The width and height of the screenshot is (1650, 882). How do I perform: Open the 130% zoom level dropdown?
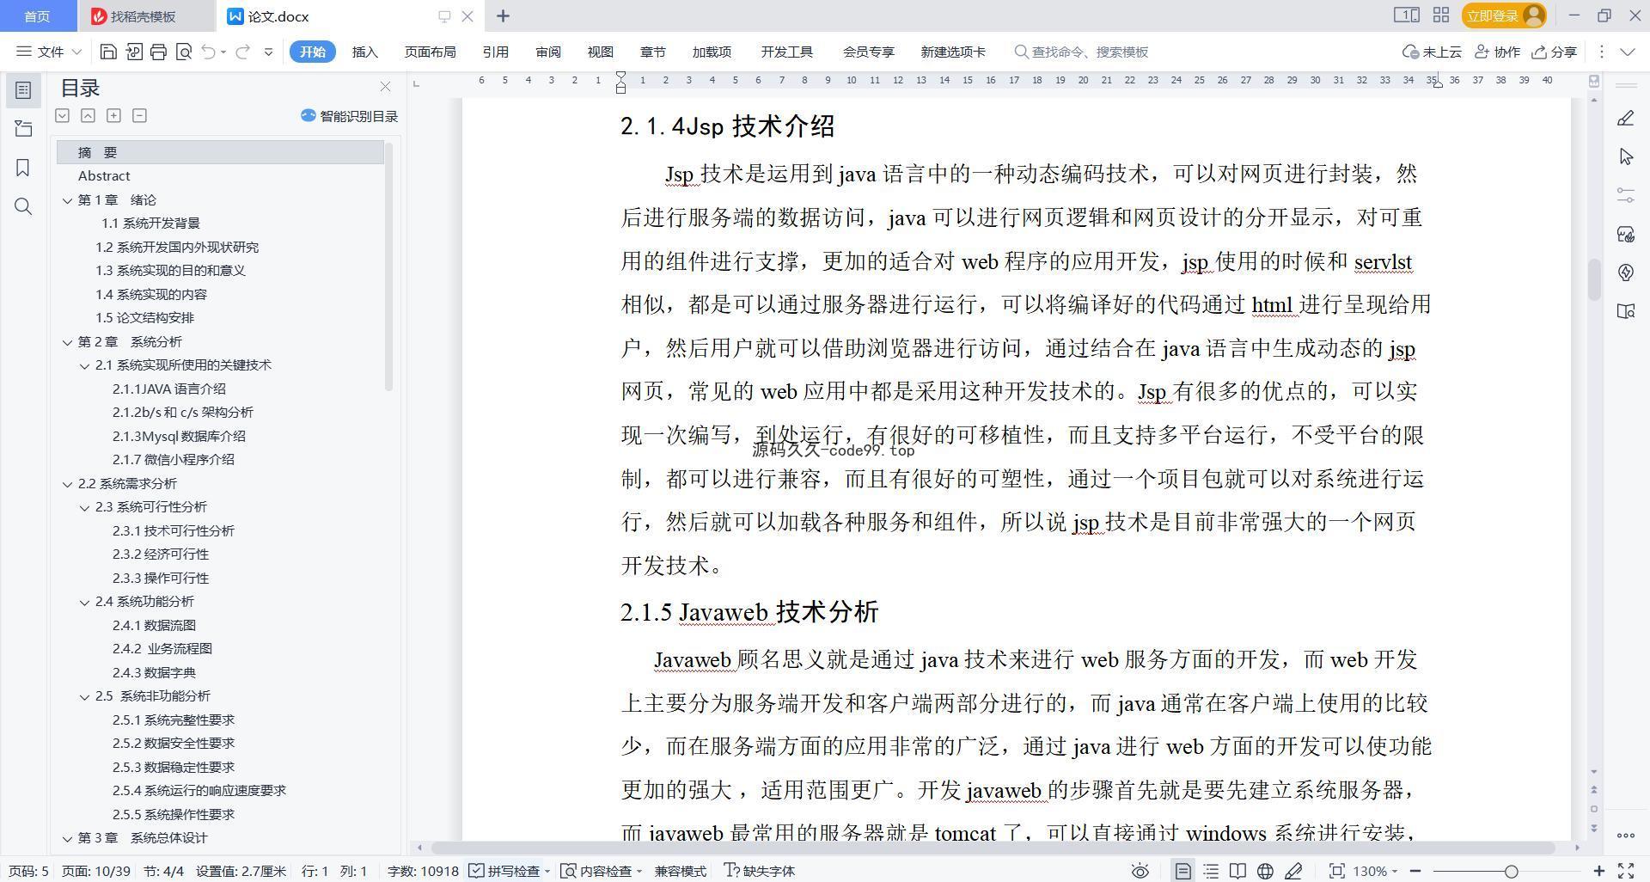coord(1375,871)
